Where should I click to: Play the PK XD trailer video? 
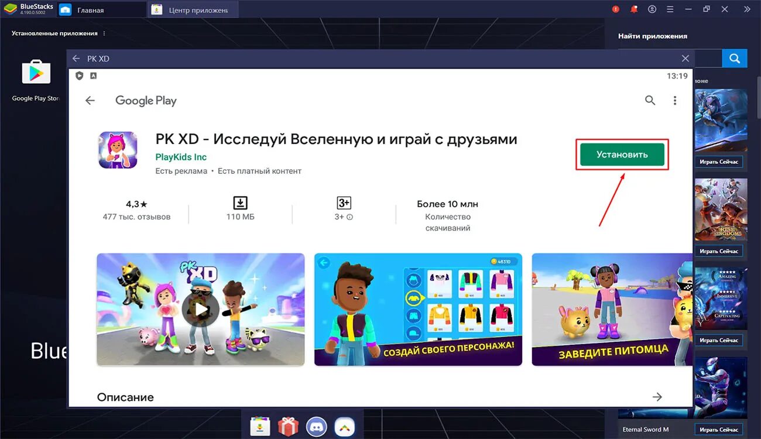pyautogui.click(x=200, y=309)
